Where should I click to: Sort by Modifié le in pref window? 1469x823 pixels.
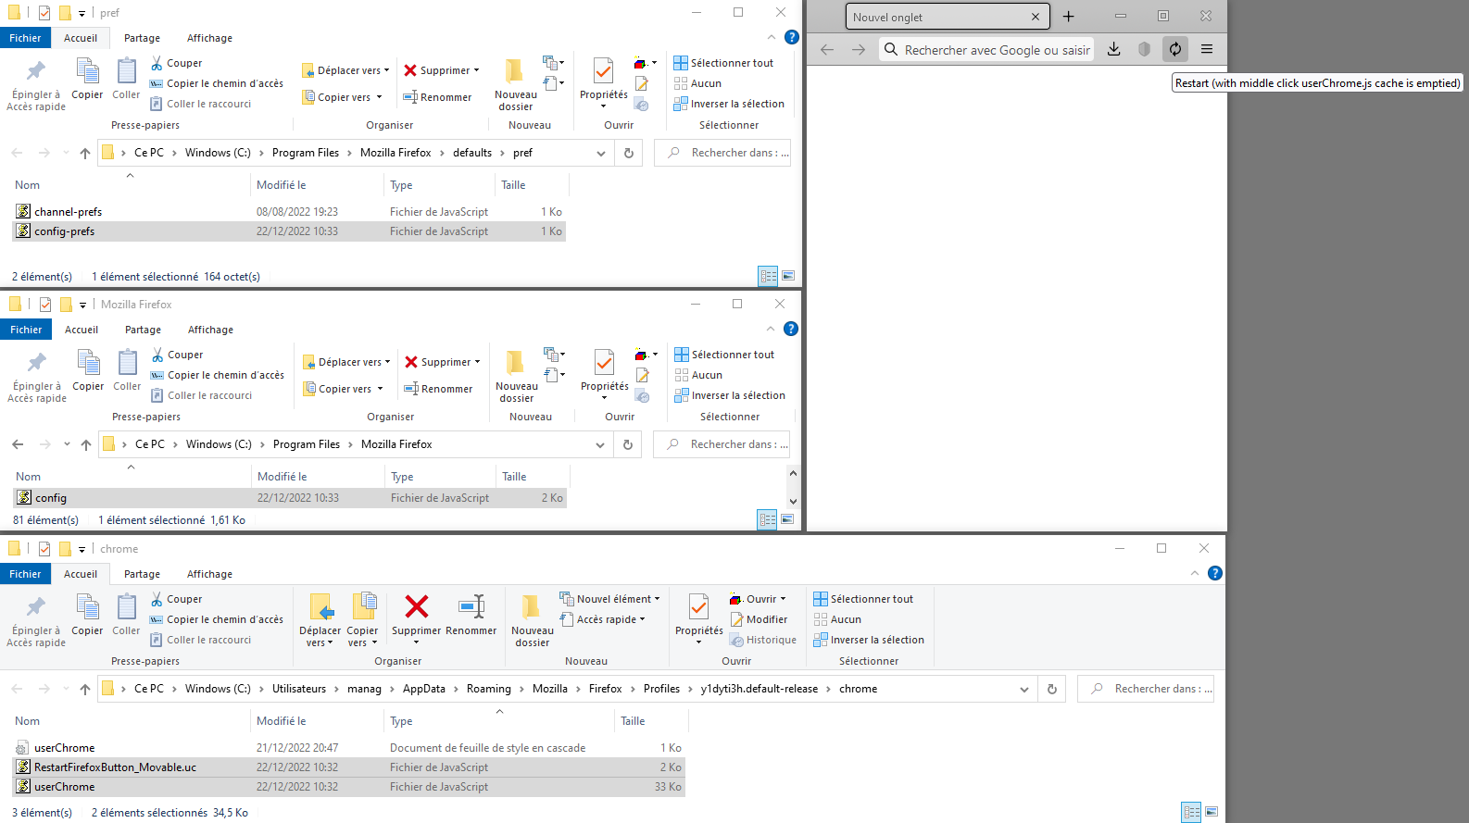pyautogui.click(x=315, y=185)
